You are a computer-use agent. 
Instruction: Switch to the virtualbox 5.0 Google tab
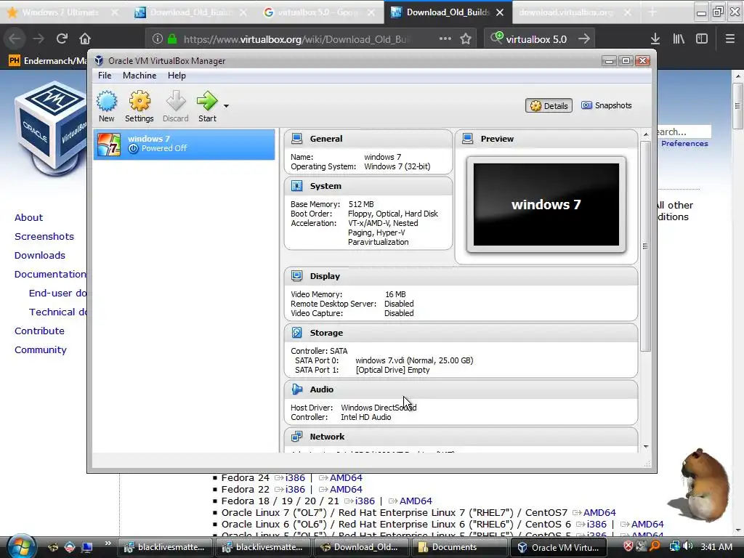318,12
